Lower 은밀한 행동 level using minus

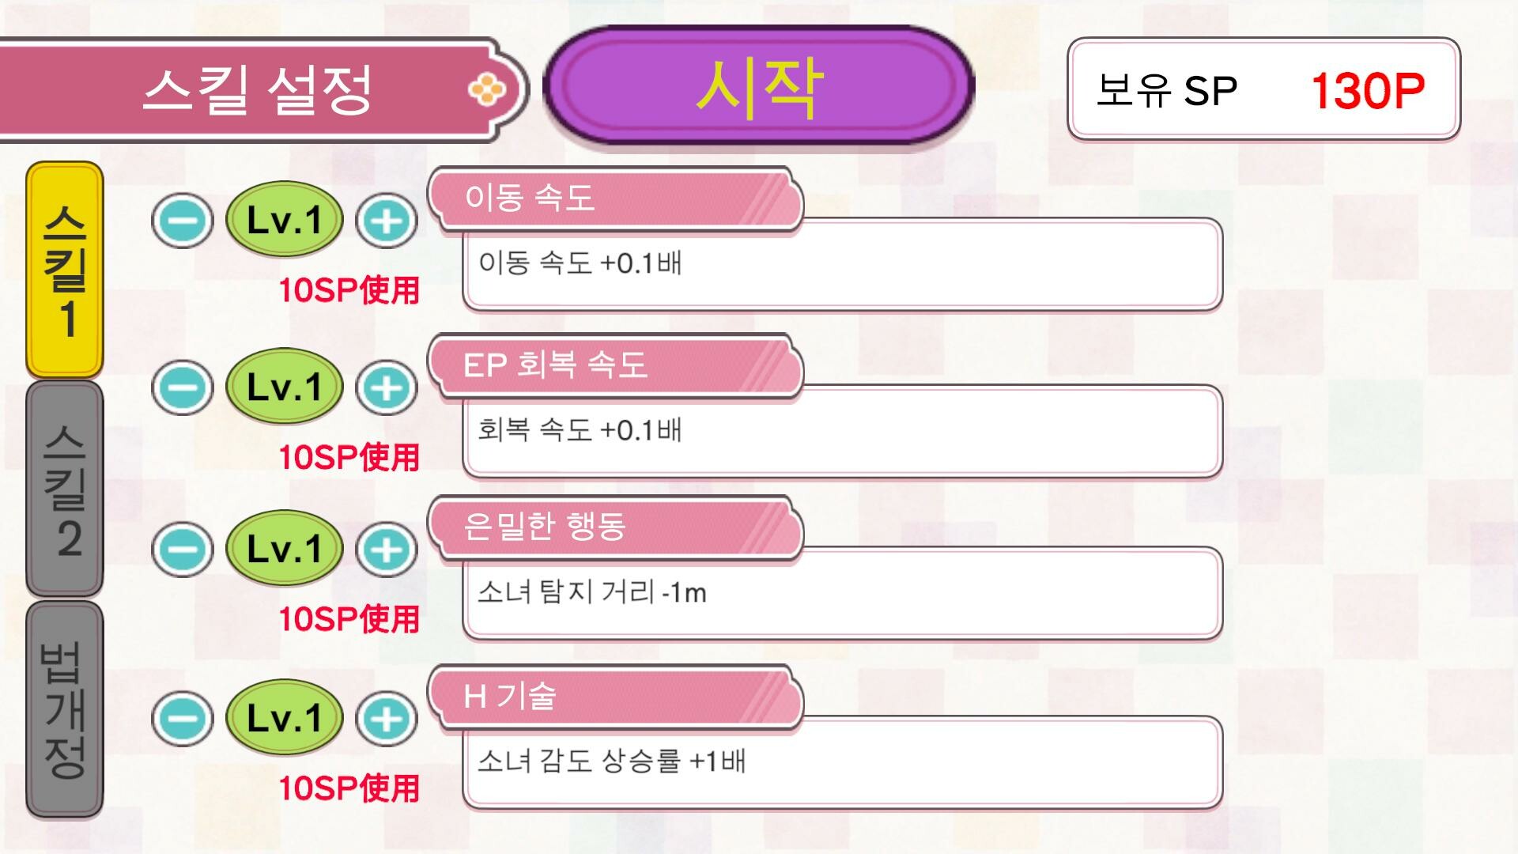[183, 549]
